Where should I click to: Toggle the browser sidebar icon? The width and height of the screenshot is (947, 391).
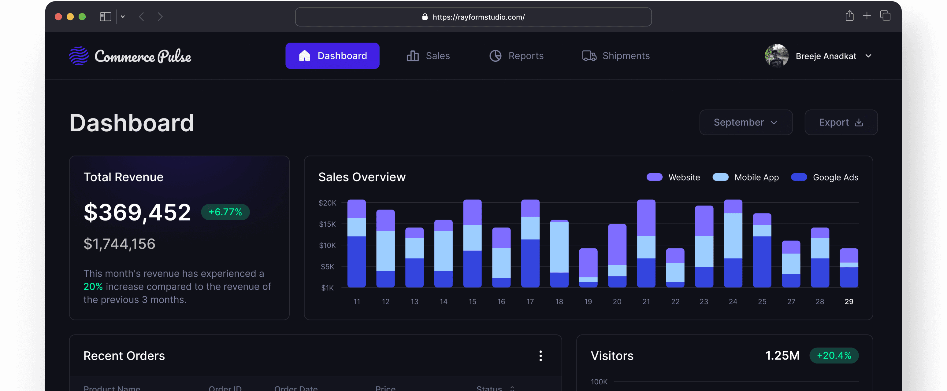click(106, 16)
